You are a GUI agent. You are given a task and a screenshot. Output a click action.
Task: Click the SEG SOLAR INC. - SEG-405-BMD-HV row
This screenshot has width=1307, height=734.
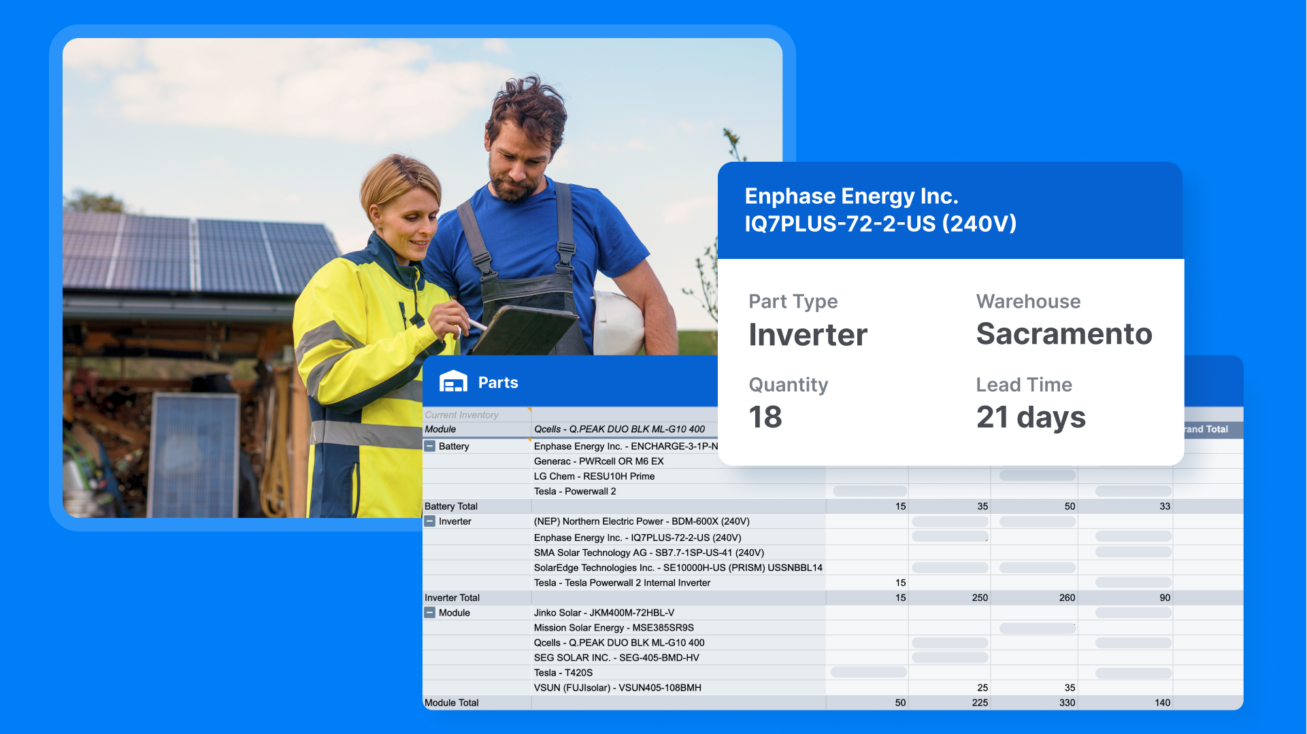coord(615,657)
